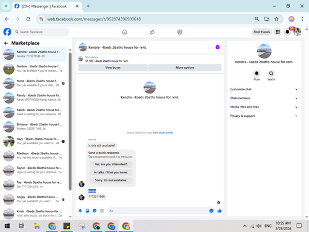Bookmark this page with the star icon

[x=276, y=19]
